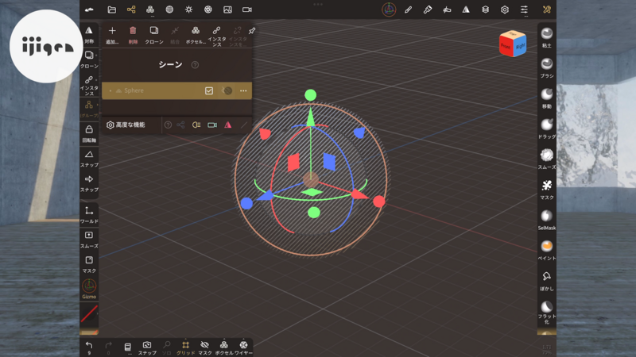Click Sphere material preview icon
Image resolution: width=636 pixels, height=357 pixels.
[x=227, y=90]
